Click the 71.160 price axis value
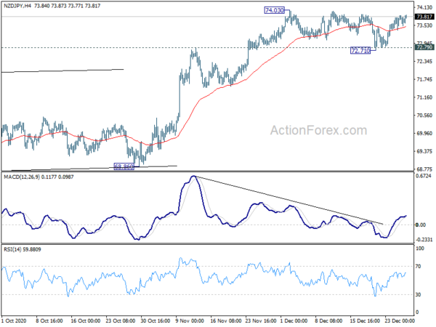This screenshot has height=327, width=436. 424,97
